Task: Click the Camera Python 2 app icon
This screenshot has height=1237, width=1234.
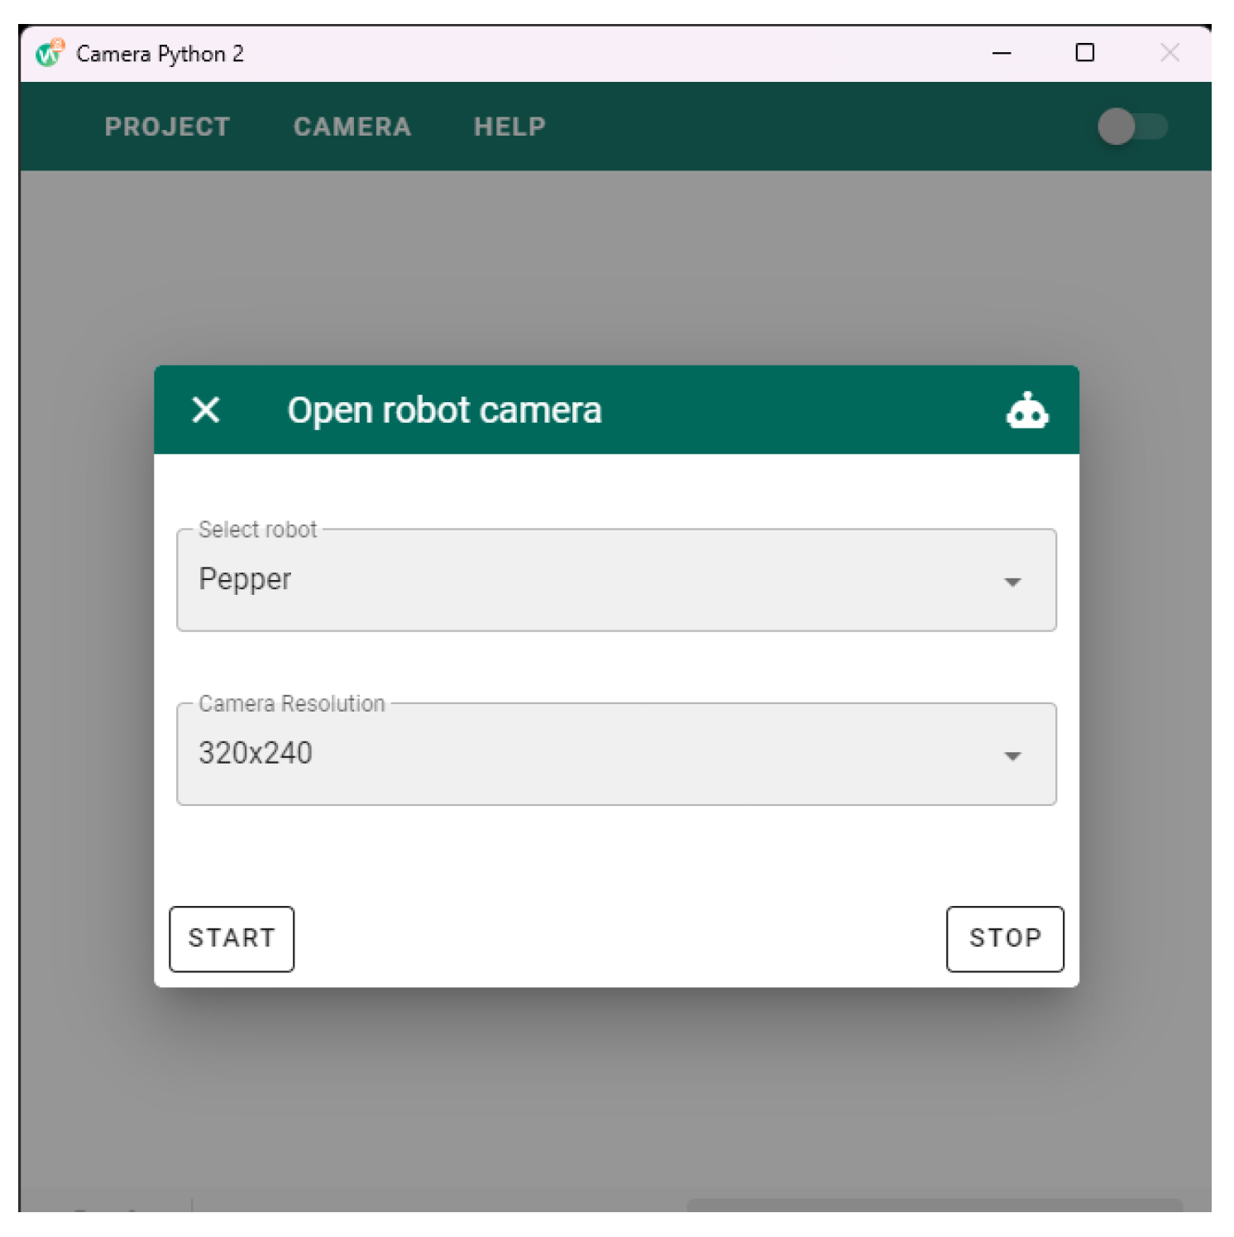Action: coord(50,54)
